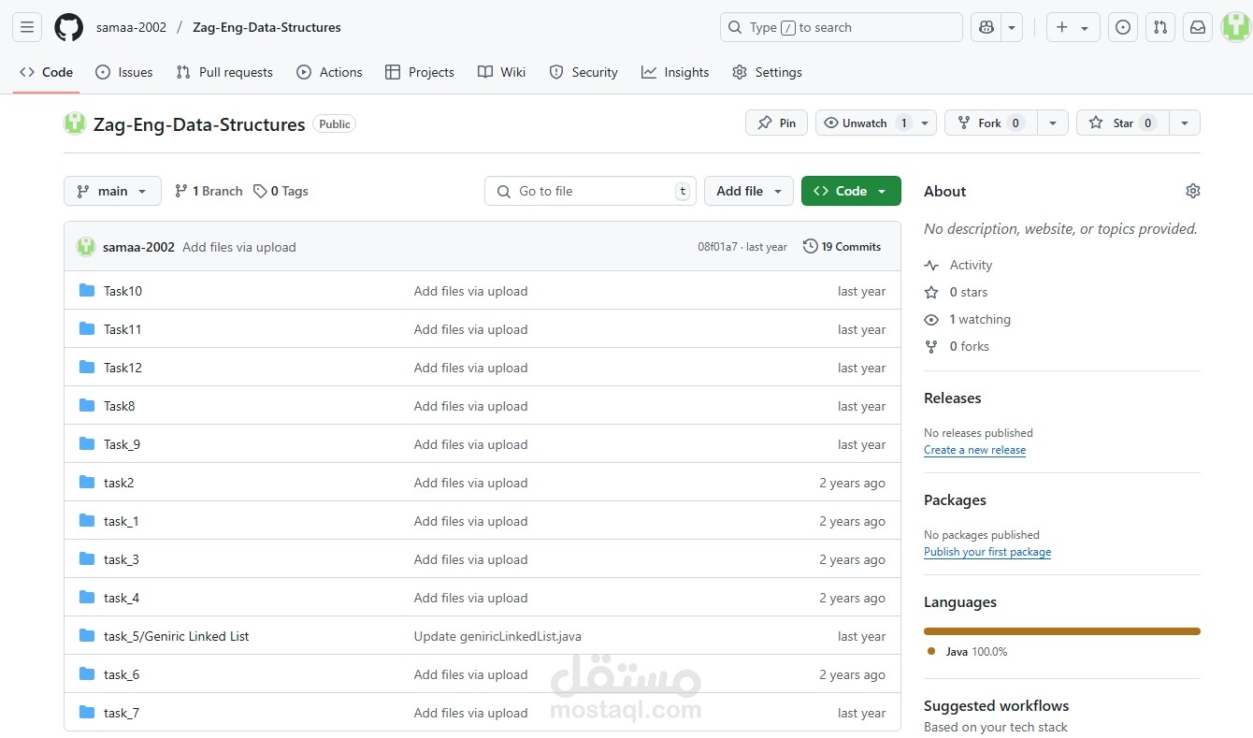Image resolution: width=1253 pixels, height=738 pixels.
Task: Open the Copilot dropdown arrow
Action: pyautogui.click(x=1012, y=27)
